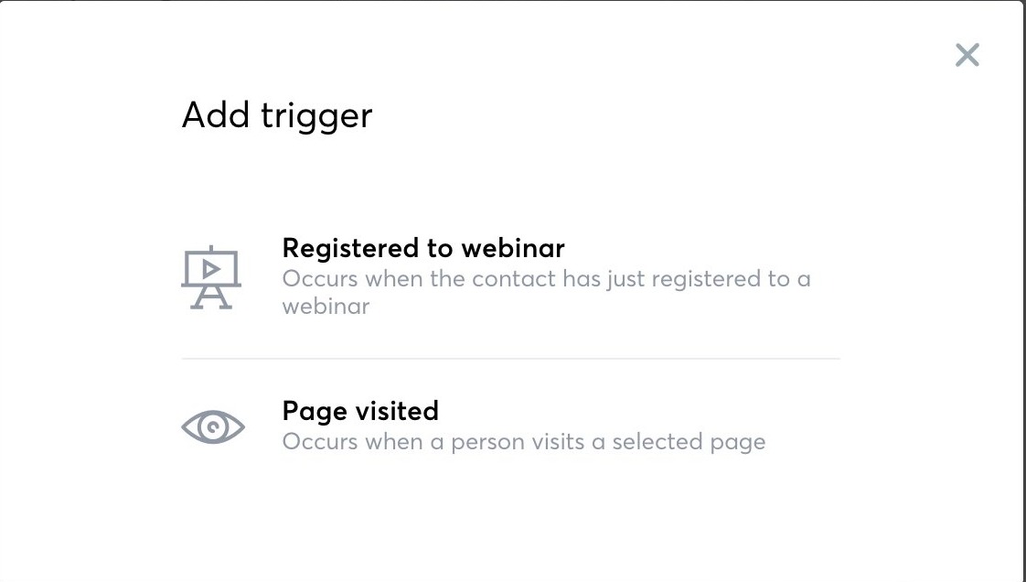Image resolution: width=1026 pixels, height=582 pixels.
Task: Click the word 'trigger' in the dialog heading
Action: point(316,117)
